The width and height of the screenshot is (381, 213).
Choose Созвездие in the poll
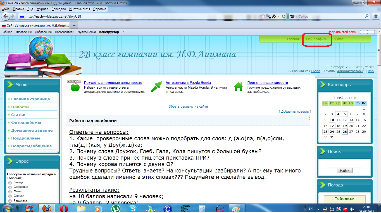(x=10, y=187)
